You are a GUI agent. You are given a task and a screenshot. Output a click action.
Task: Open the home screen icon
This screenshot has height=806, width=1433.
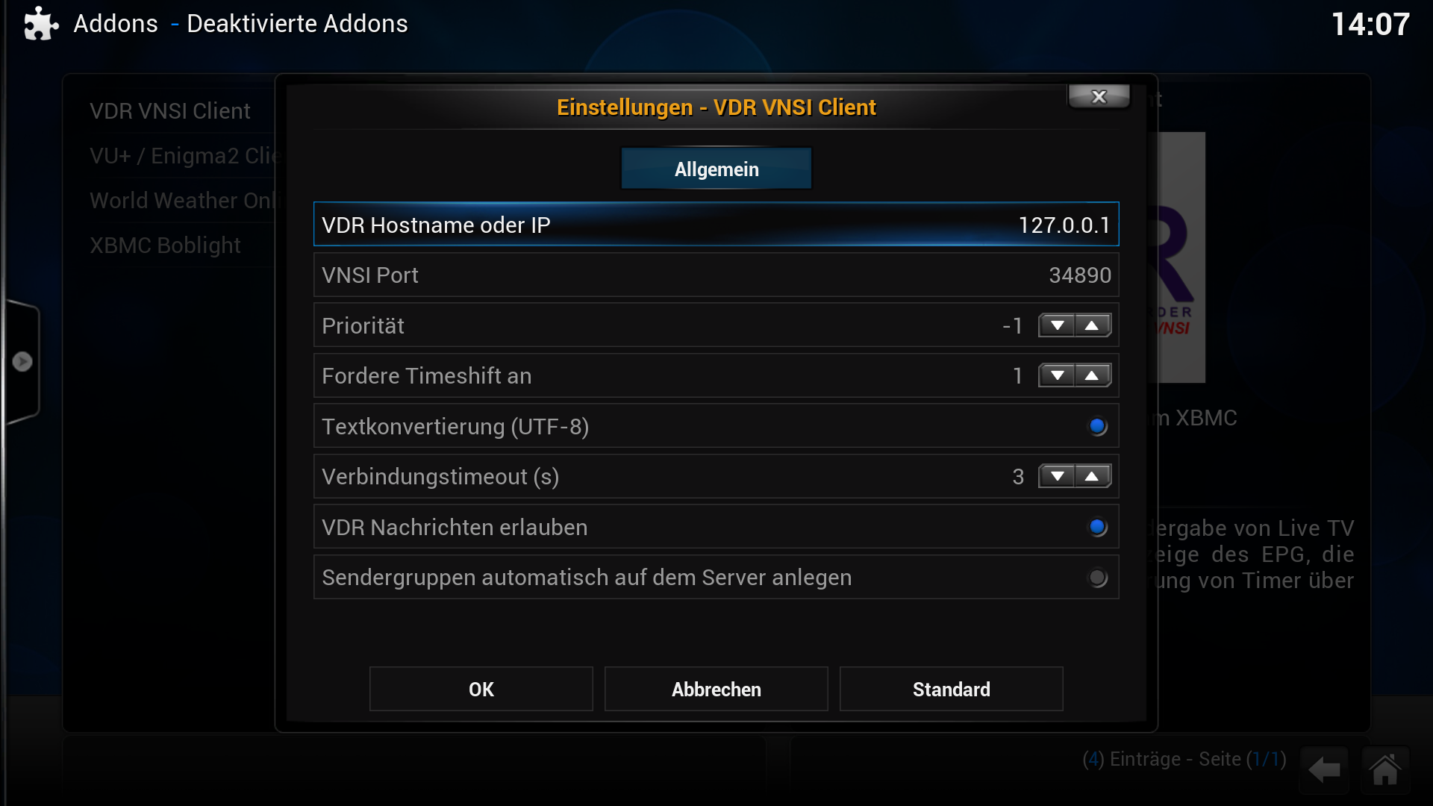[1385, 769]
